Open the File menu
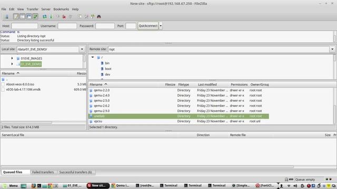Viewport: 337px width, 189px height. pos(4,9)
